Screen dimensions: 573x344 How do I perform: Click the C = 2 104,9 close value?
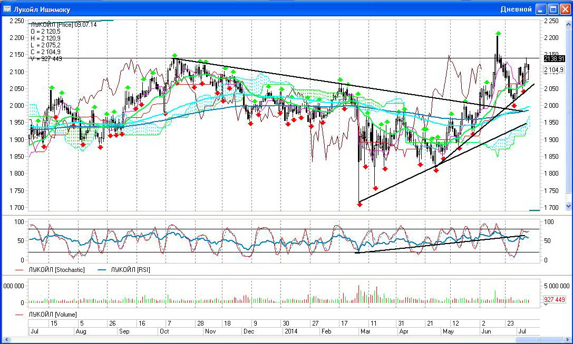45,52
